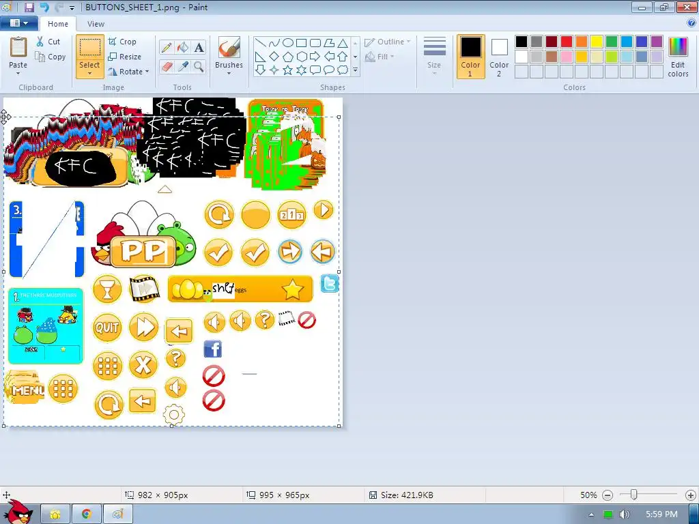Choose the Polygon shape
The height and width of the screenshot is (524, 699).
329,43
